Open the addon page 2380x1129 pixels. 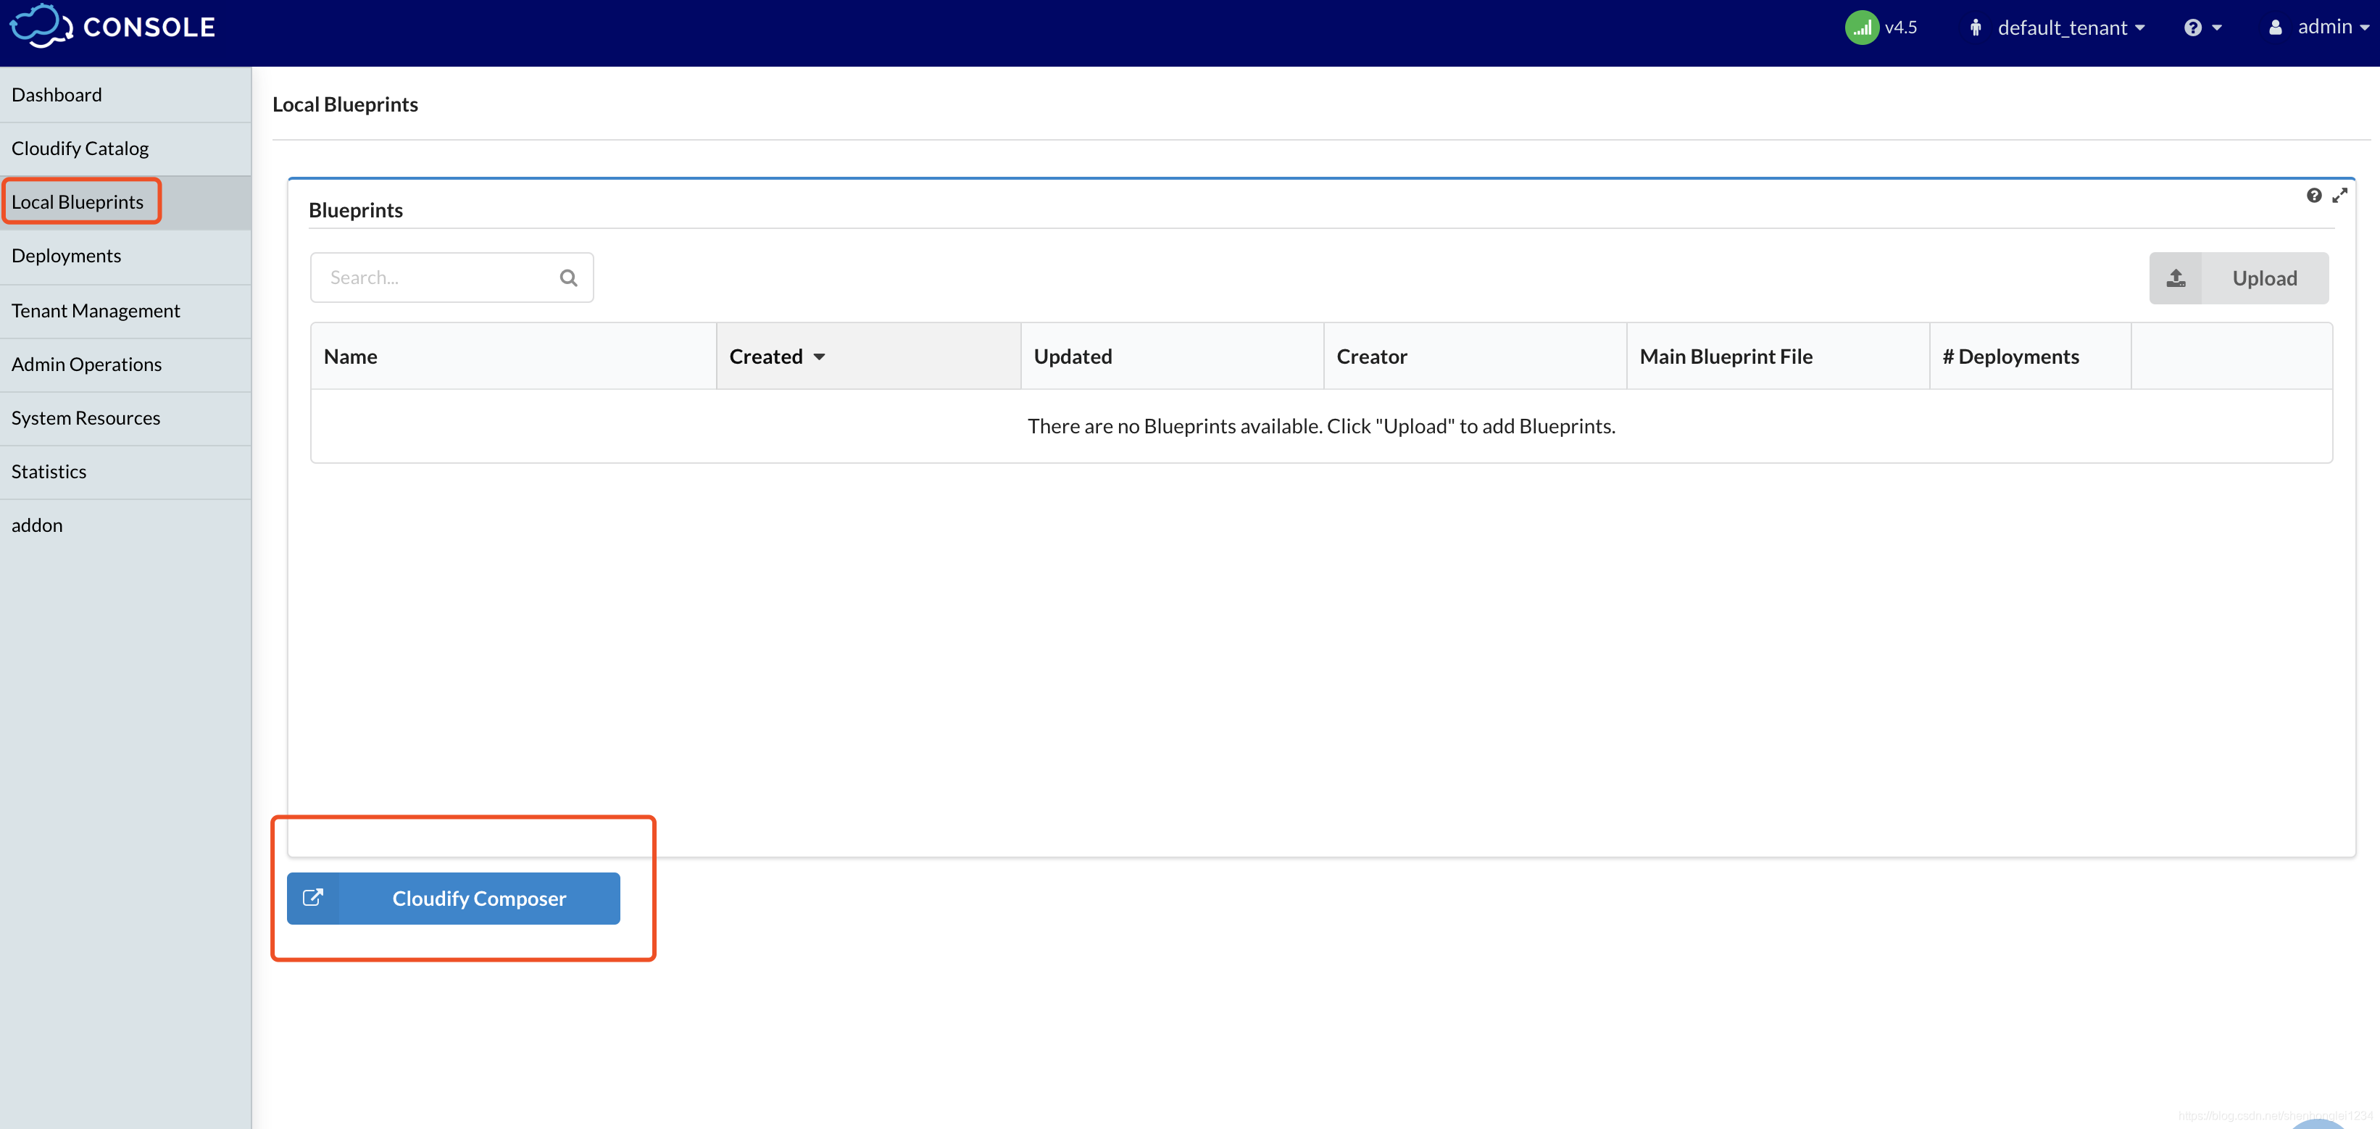click(x=125, y=525)
